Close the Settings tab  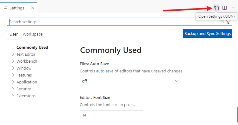(x=33, y=8)
